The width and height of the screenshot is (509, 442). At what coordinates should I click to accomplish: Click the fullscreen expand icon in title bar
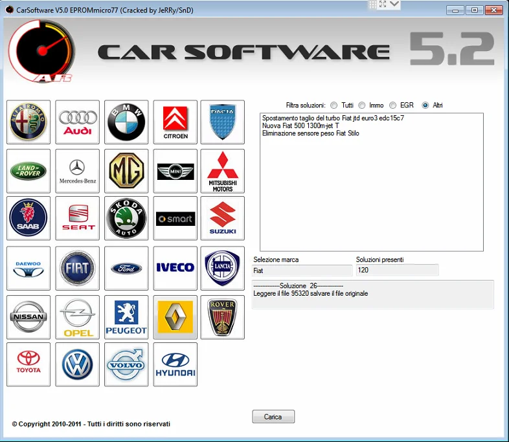coord(383,4)
